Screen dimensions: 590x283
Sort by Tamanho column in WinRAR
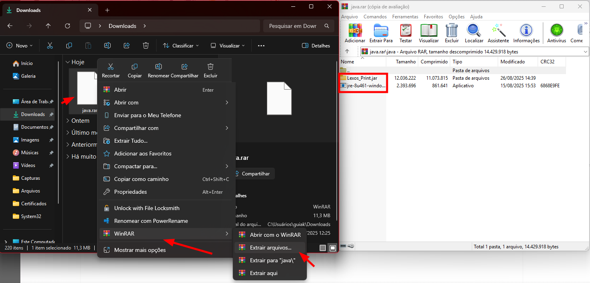tap(402, 62)
